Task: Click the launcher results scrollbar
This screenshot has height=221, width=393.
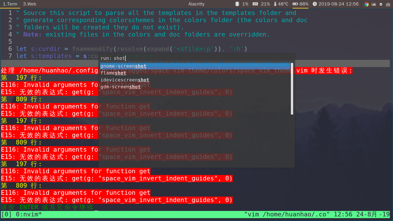Action: tap(292, 89)
